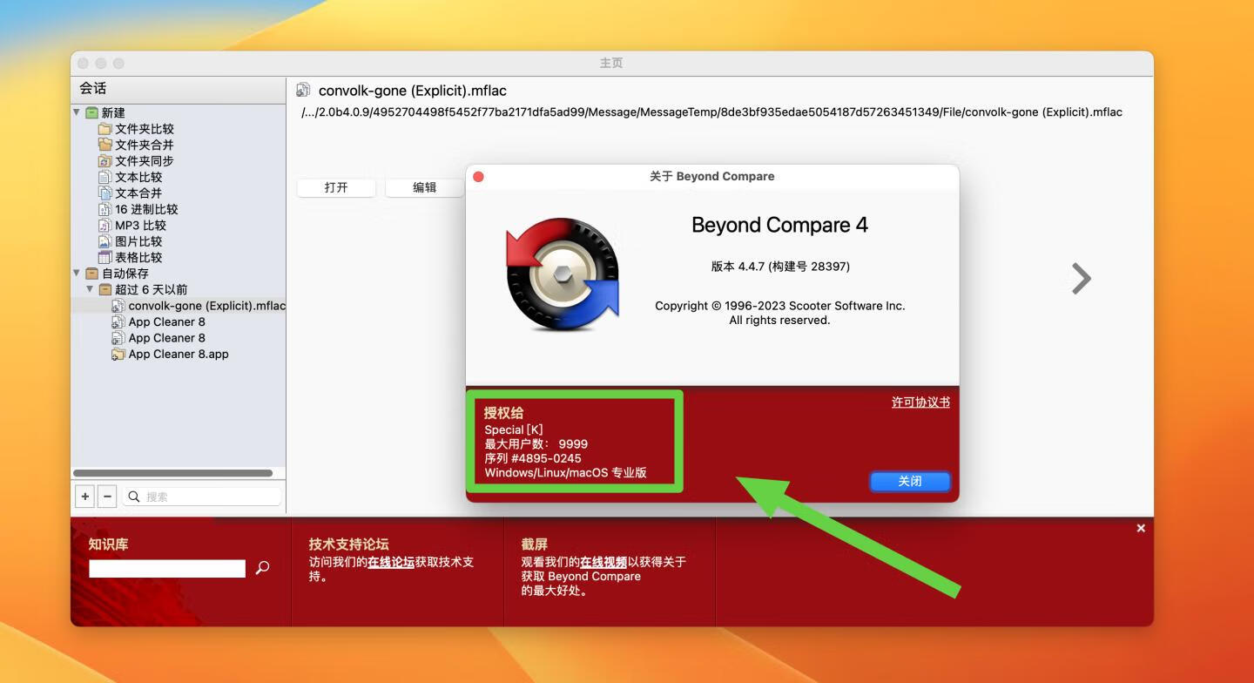Select the 文本合并 session icon
Image resolution: width=1254 pixels, height=683 pixels.
pyautogui.click(x=104, y=193)
